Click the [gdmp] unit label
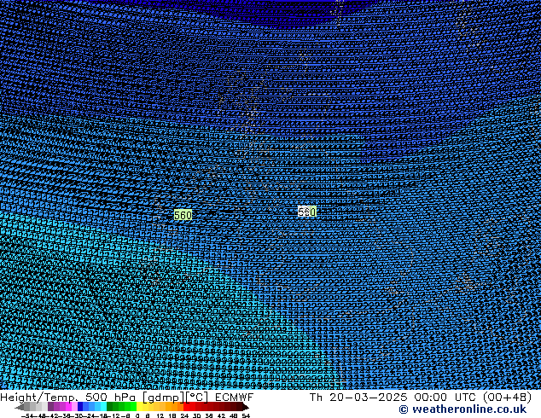This screenshot has height=418, width=541. (x=163, y=398)
